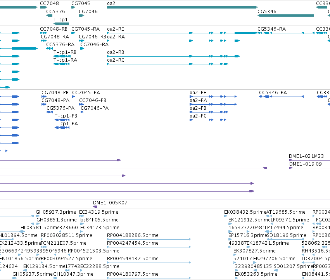This screenshot has height=280, width=330.
Task: Click the EC22288.5prime EST label
Action: 100,266
